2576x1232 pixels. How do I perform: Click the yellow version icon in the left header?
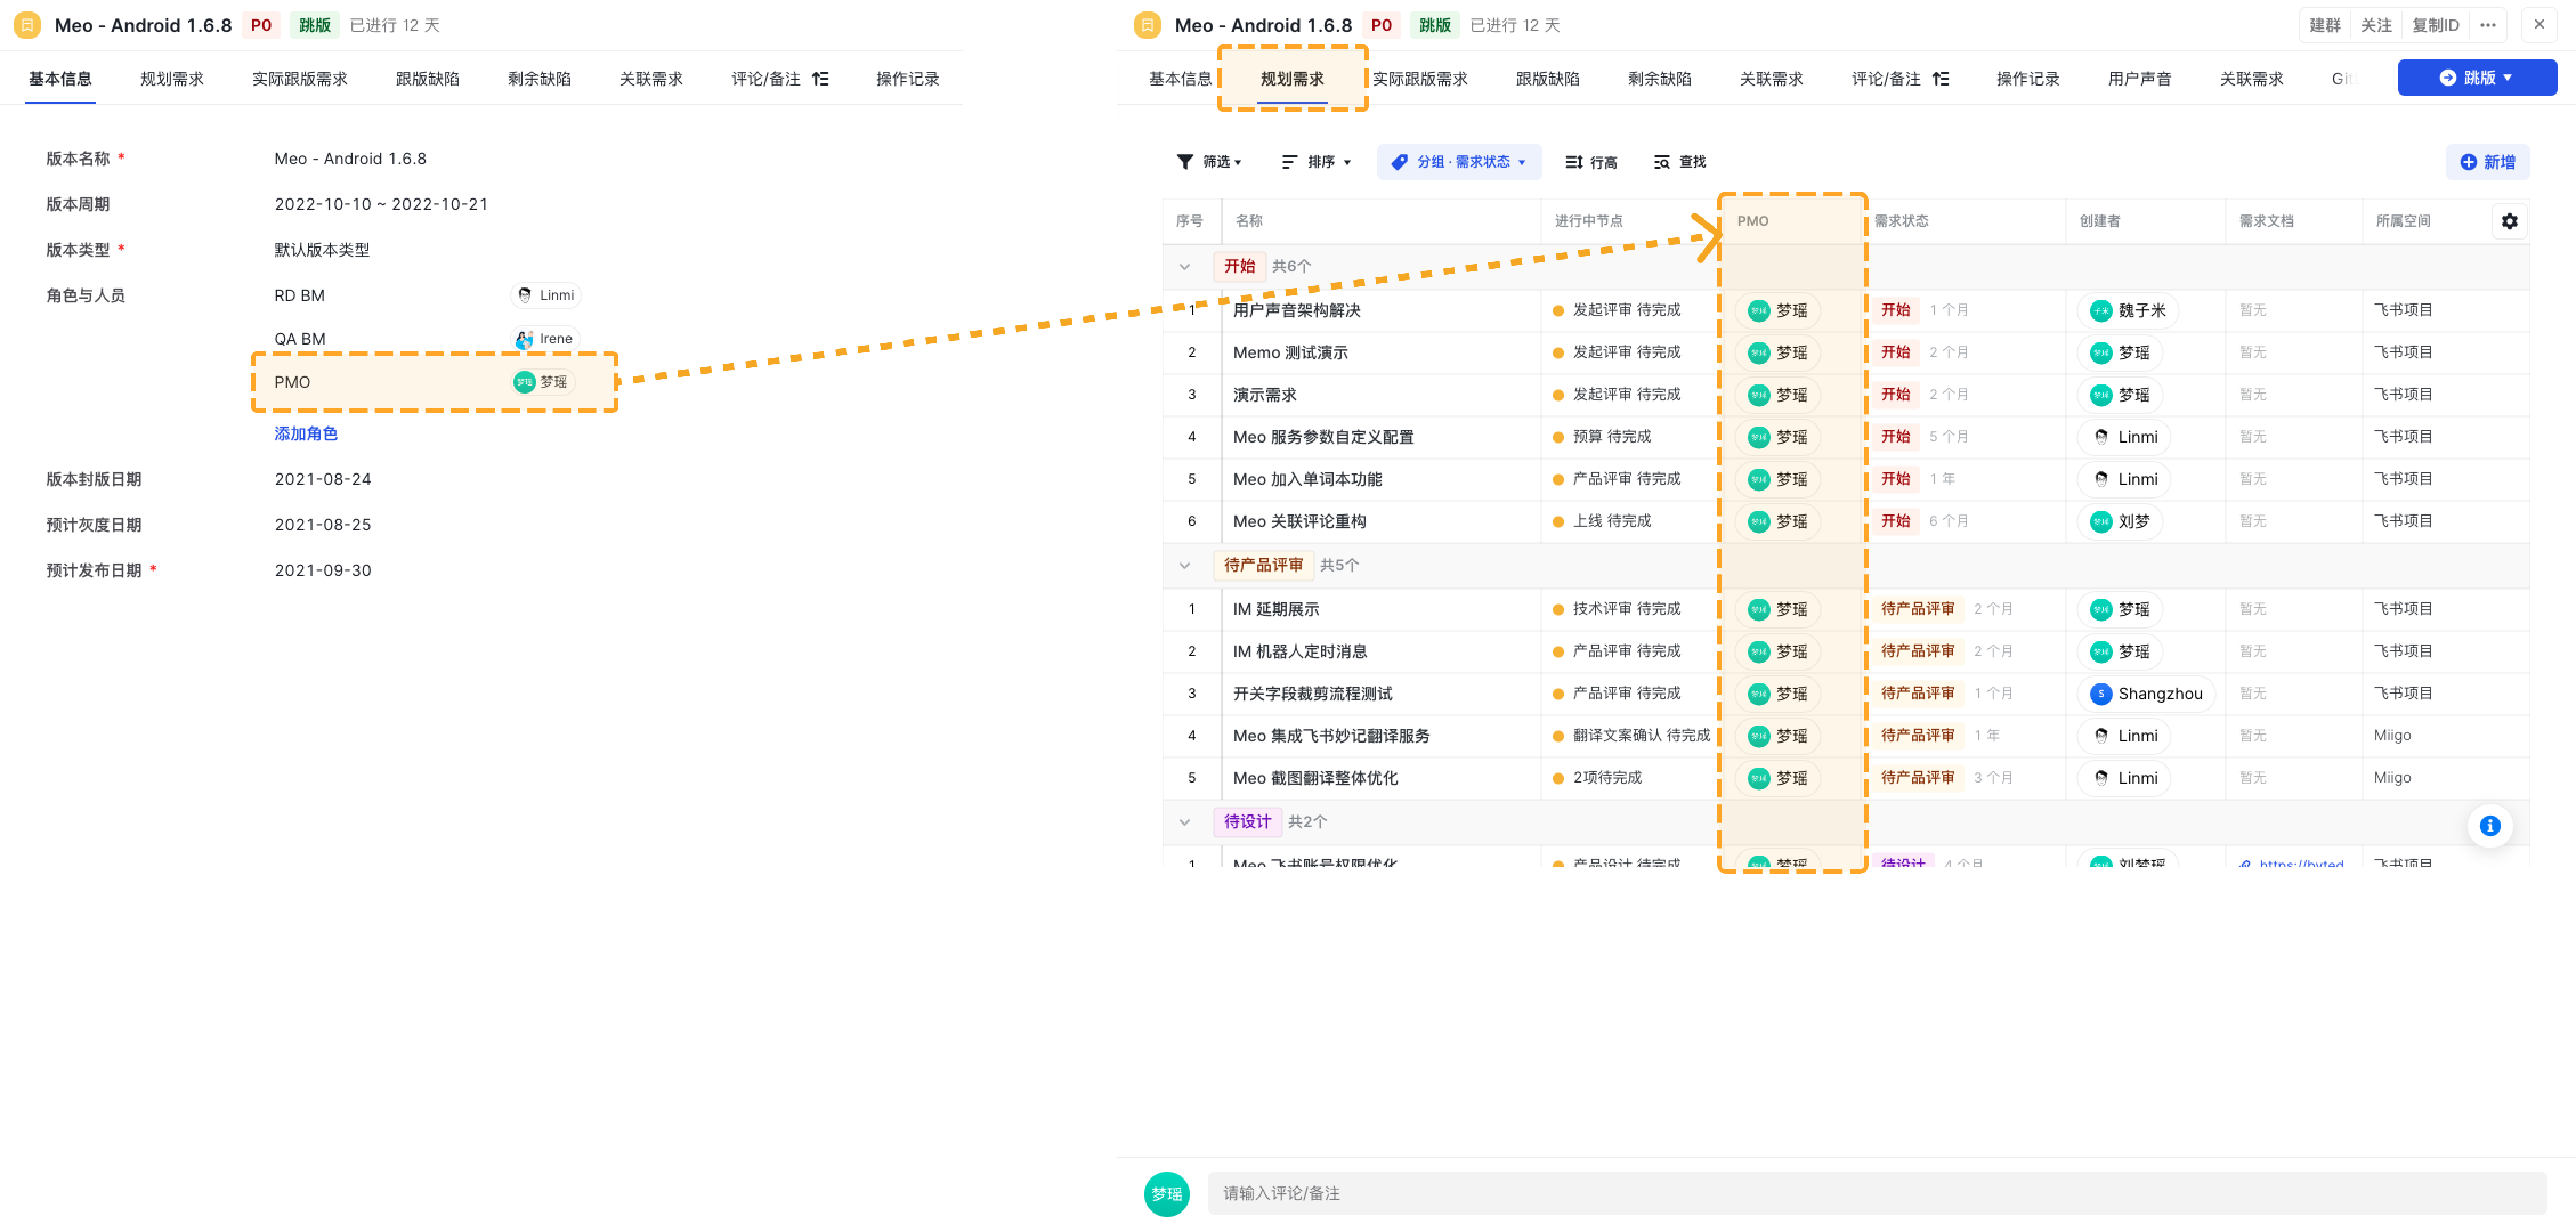click(27, 25)
